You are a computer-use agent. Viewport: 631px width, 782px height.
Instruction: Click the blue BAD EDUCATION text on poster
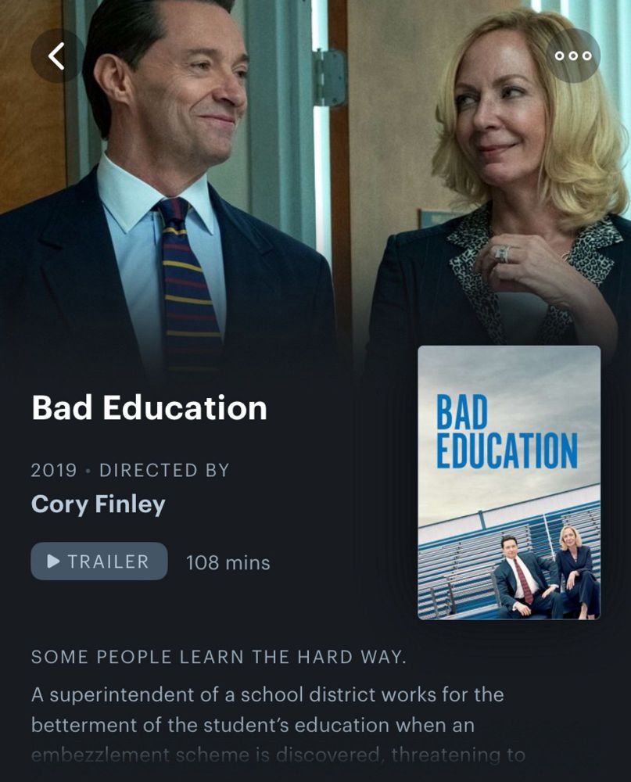point(507,432)
